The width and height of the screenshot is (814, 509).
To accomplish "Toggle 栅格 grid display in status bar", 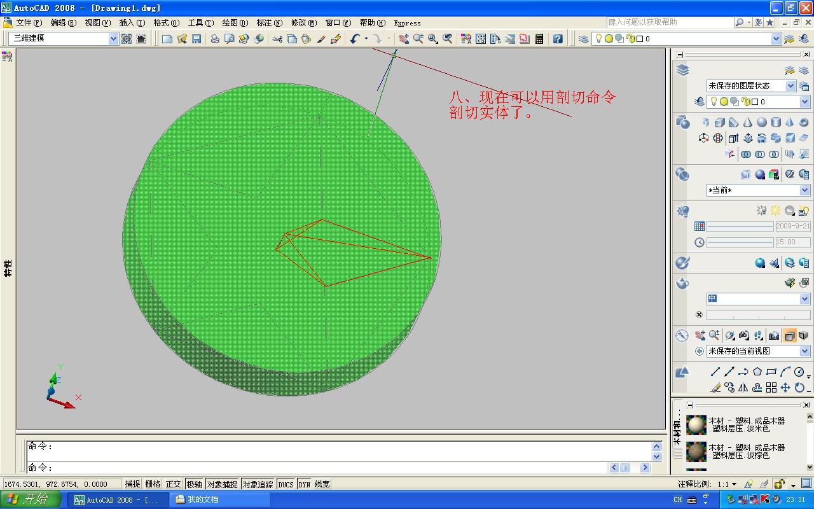I will [153, 484].
